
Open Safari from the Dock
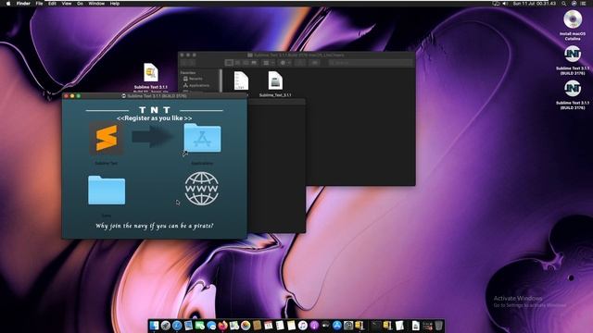pos(177,325)
